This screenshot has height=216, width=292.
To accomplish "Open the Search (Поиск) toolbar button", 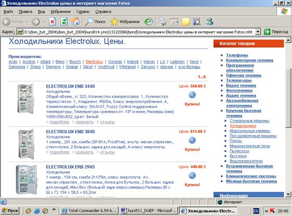I will coord(95,21).
